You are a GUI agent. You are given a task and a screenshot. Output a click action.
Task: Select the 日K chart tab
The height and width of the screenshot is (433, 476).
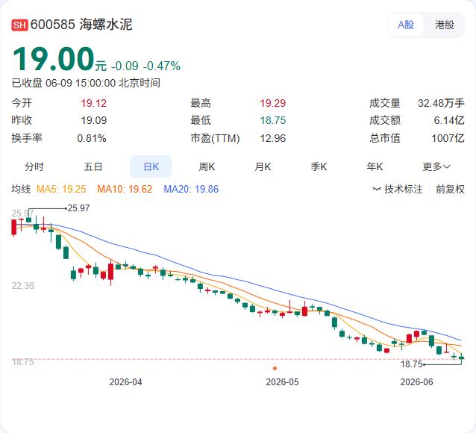tap(151, 166)
